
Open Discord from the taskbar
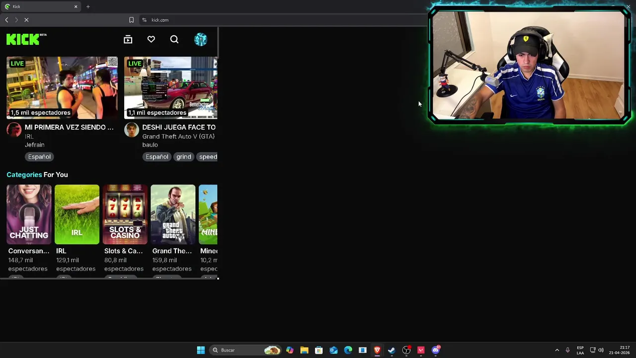click(436, 350)
